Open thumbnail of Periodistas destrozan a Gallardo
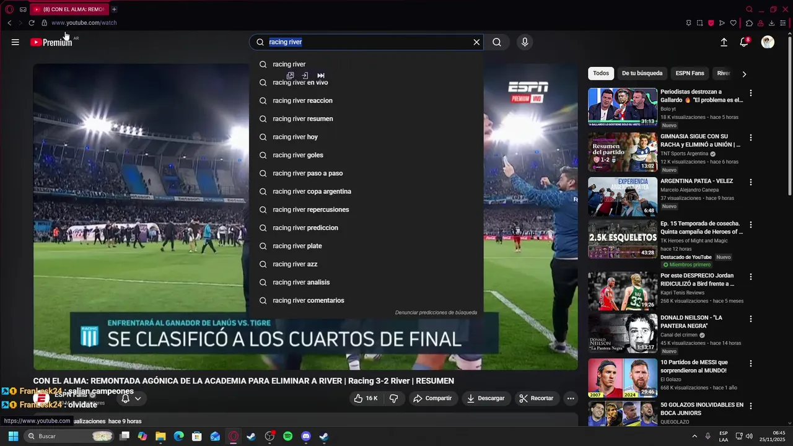 pyautogui.click(x=623, y=107)
